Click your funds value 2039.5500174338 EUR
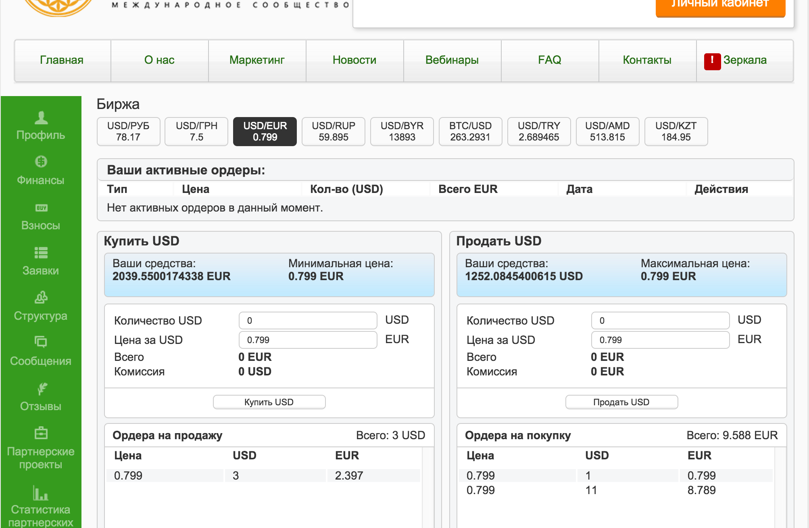Viewport: 809px width, 528px height. 171,277
